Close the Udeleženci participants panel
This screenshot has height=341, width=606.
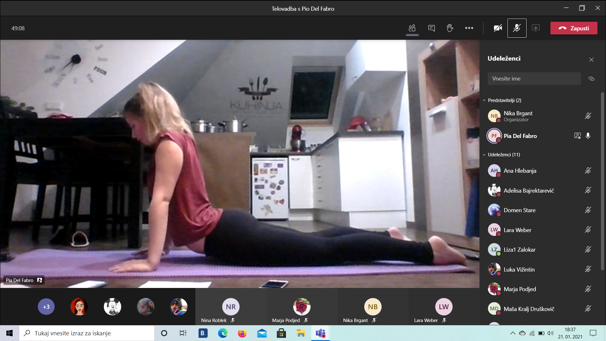pos(591,60)
